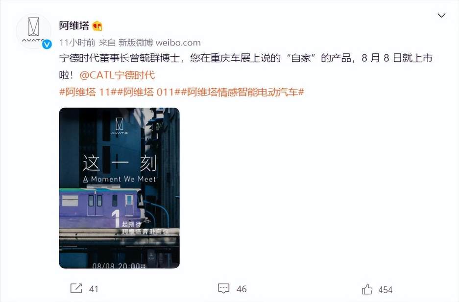Click the repost count 41
Viewport: 459px width, 302px height.
(x=94, y=289)
